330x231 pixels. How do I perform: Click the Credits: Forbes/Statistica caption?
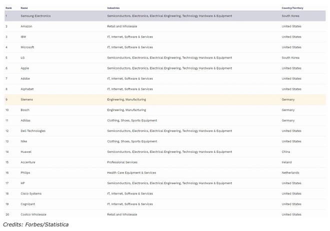(x=36, y=225)
